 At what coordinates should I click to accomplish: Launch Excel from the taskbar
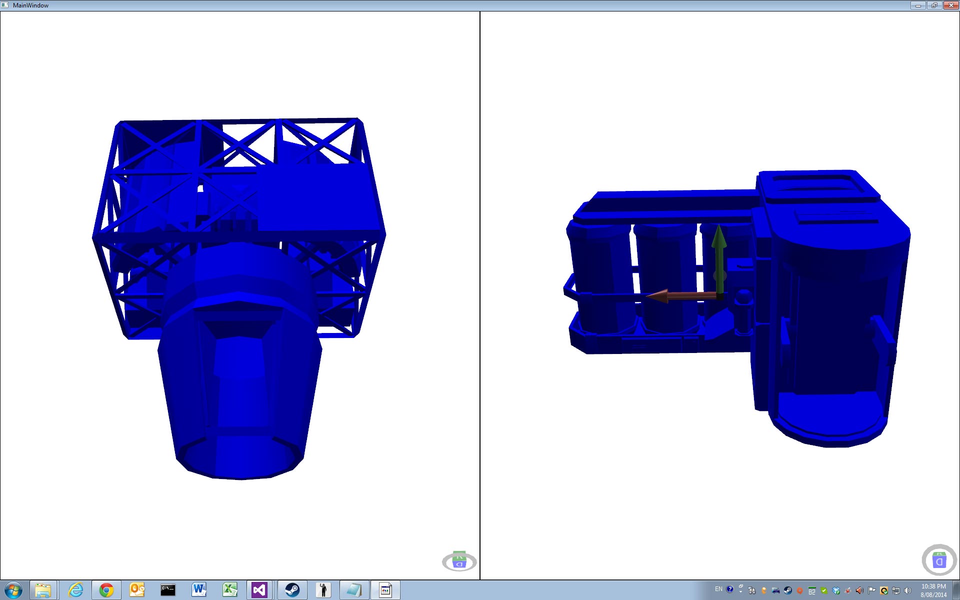coord(229,590)
